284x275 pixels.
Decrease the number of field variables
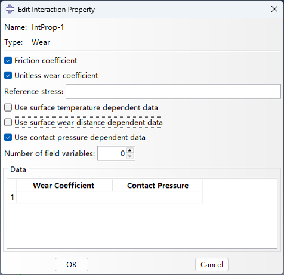pyautogui.click(x=130, y=156)
